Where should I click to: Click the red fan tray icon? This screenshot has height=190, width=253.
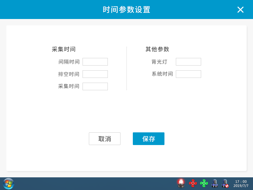193,183
